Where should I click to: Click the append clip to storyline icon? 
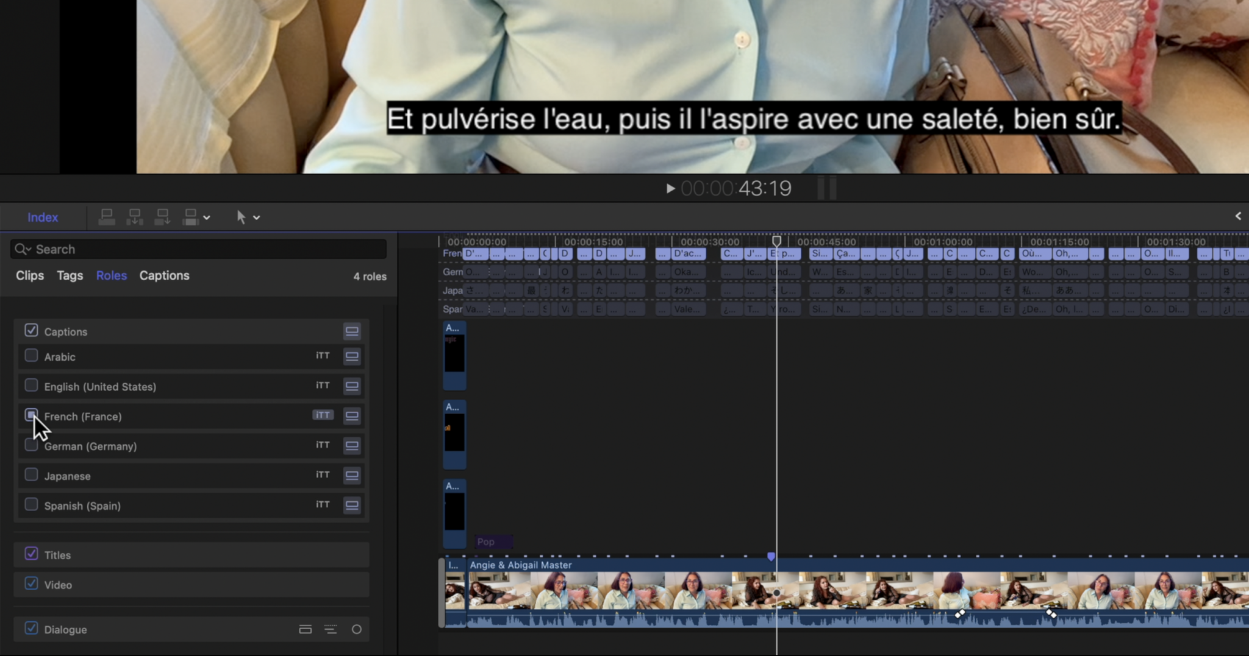click(163, 217)
